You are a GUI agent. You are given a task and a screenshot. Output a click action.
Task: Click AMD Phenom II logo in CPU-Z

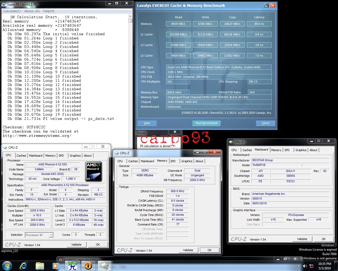94,172
